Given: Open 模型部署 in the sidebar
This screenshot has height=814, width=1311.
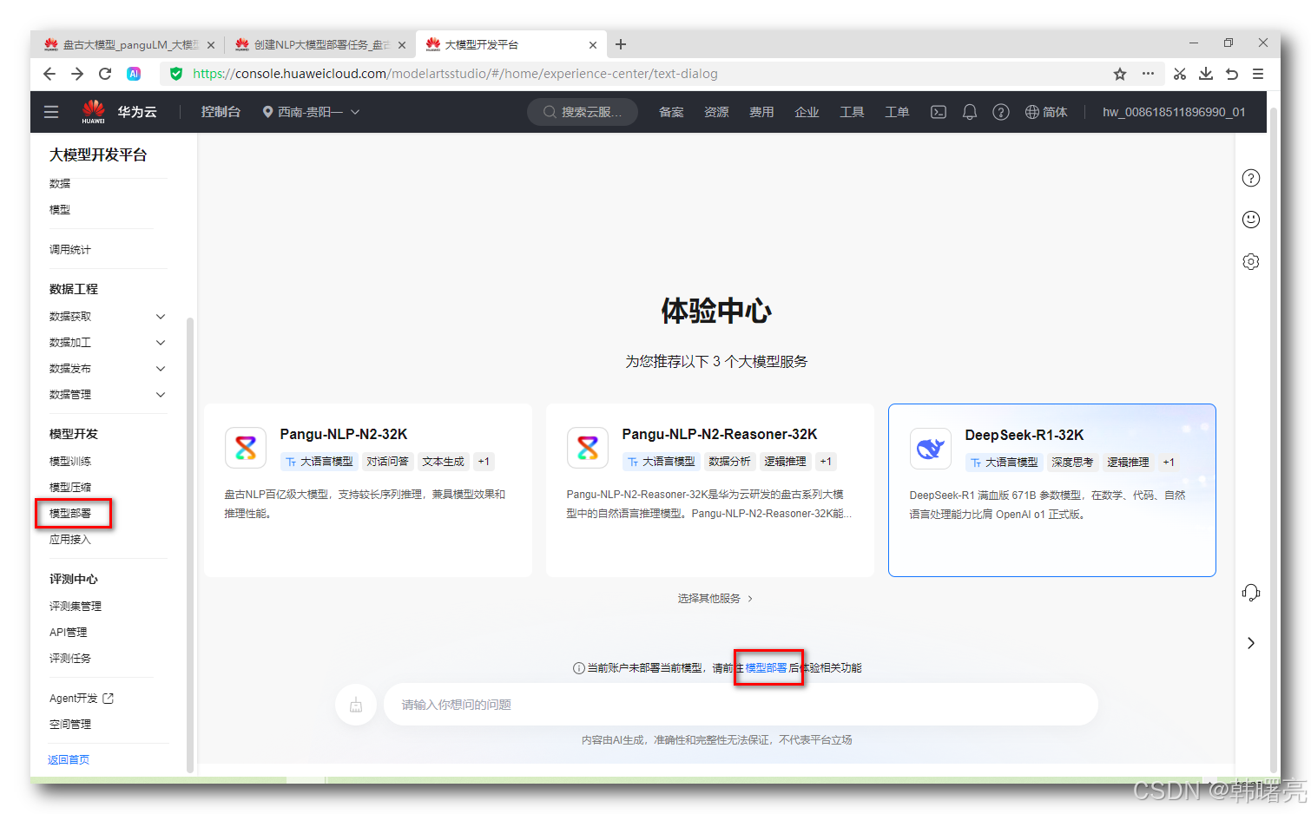Looking at the screenshot, I should coord(70,514).
